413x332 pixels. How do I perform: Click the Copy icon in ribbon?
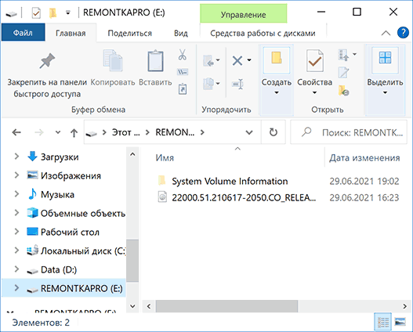click(x=113, y=60)
